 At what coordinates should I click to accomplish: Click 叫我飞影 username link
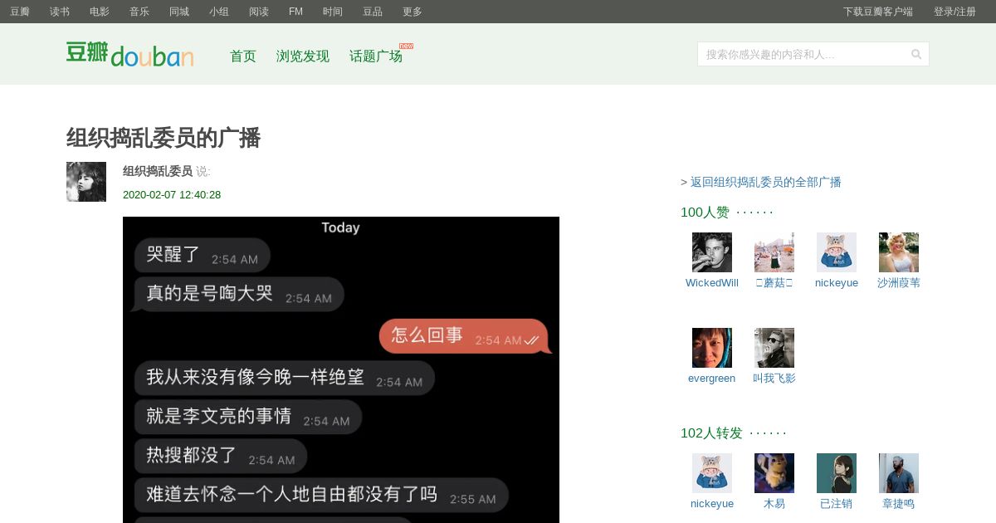coord(774,378)
